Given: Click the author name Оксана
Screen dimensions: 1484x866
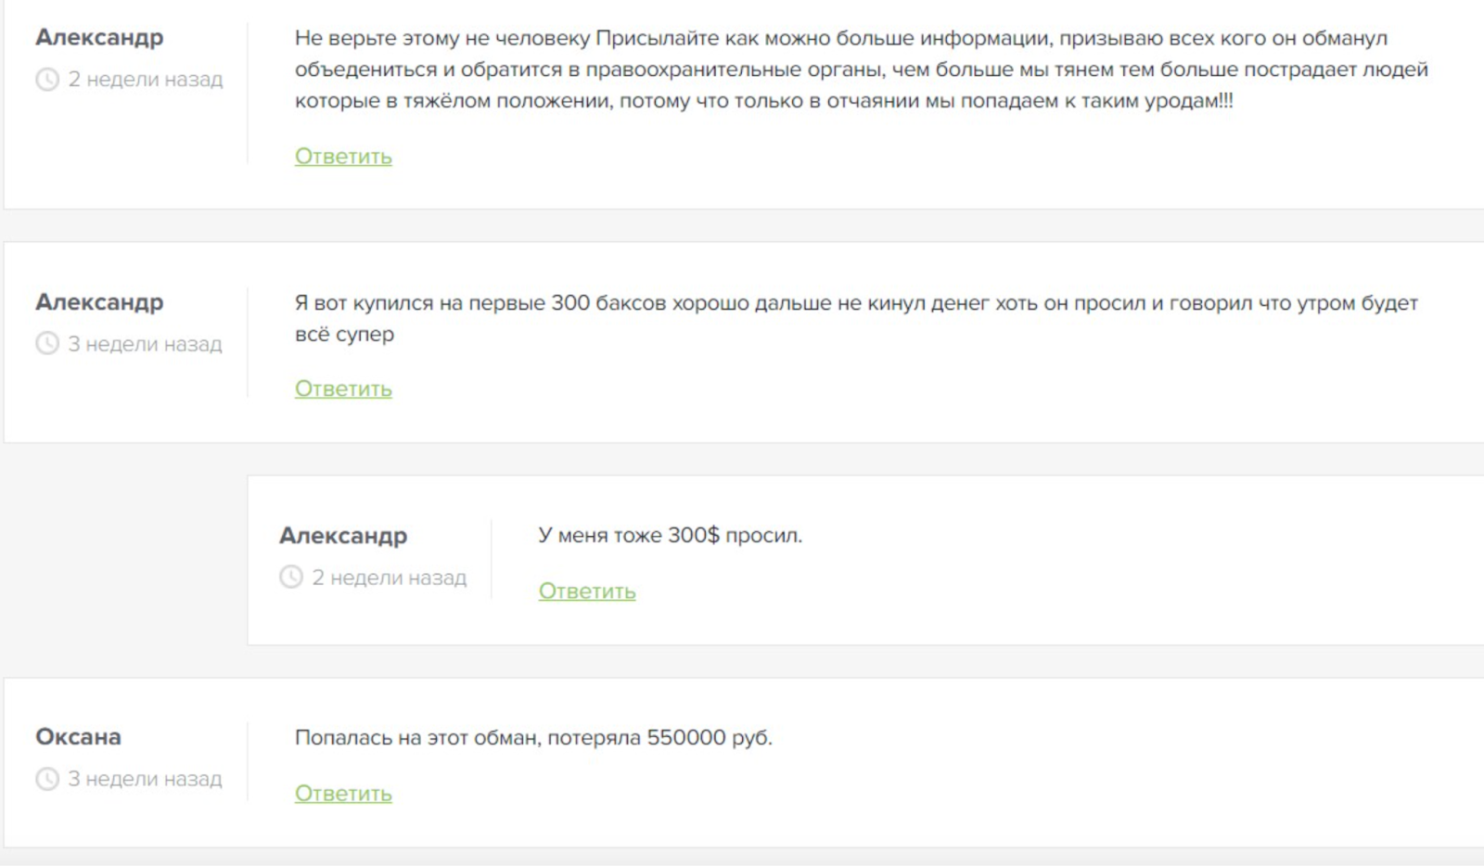Looking at the screenshot, I should pos(78,737).
